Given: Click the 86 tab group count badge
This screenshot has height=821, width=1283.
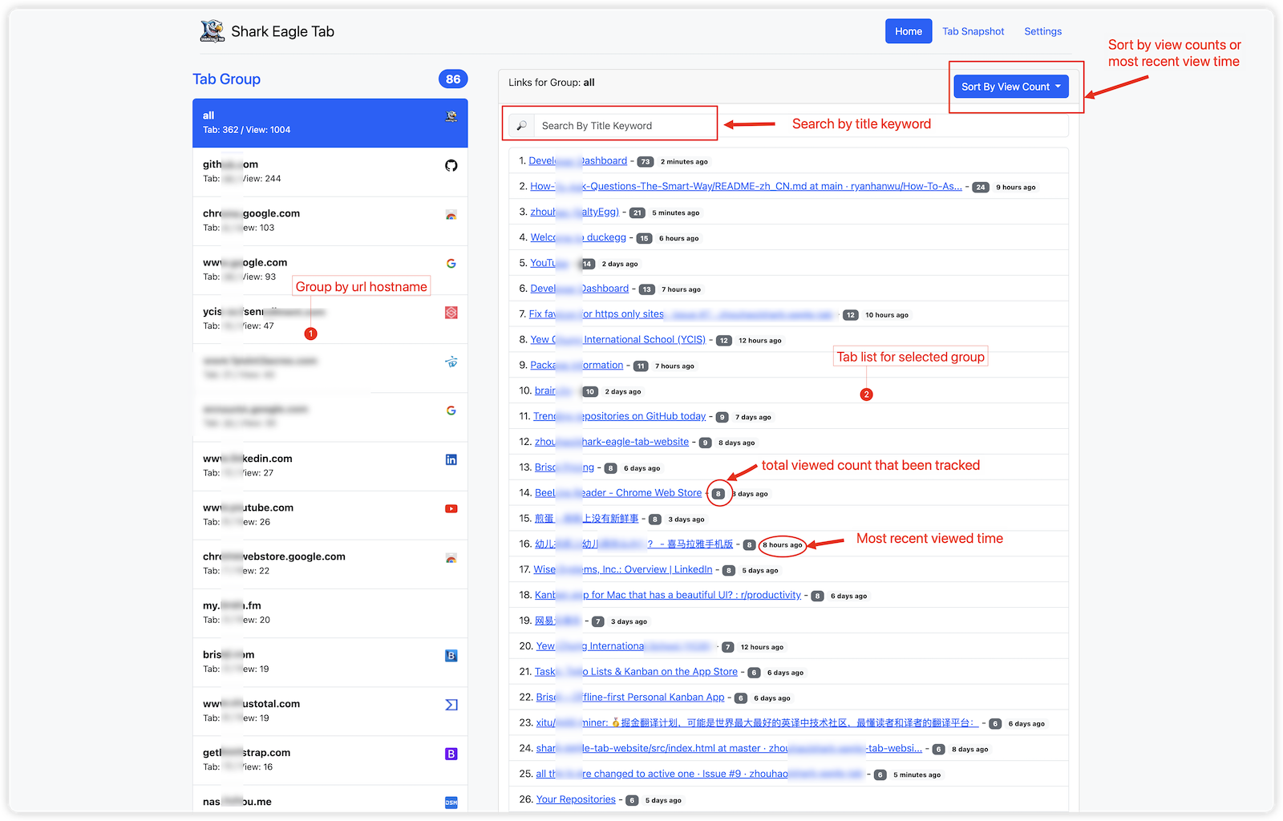Looking at the screenshot, I should [x=453, y=79].
